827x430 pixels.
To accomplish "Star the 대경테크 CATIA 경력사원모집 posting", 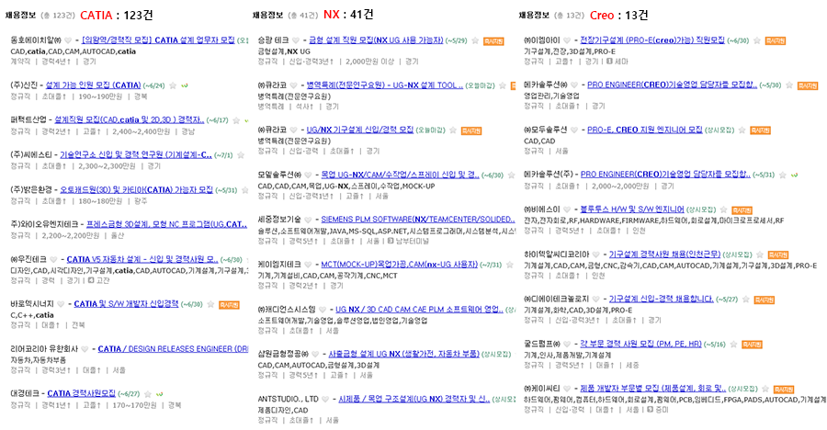I will (148, 394).
